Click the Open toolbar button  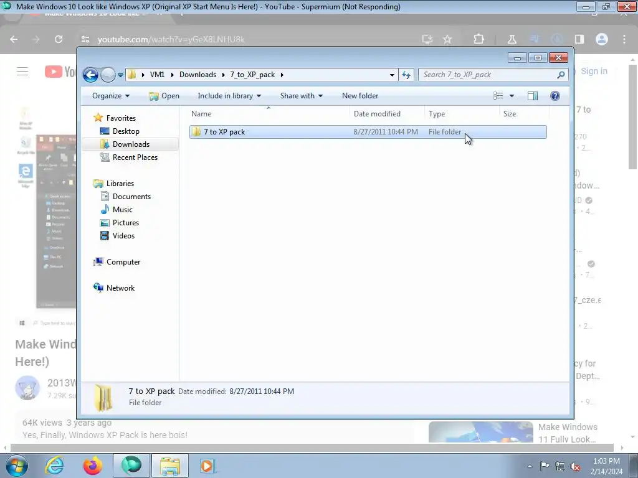click(x=164, y=96)
